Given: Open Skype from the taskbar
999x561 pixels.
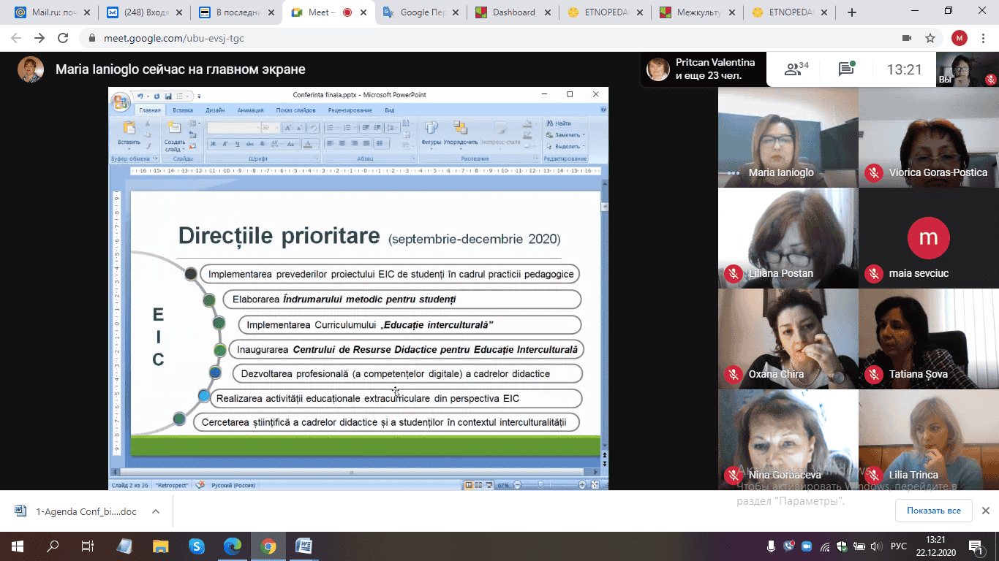Looking at the screenshot, I should (x=196, y=546).
